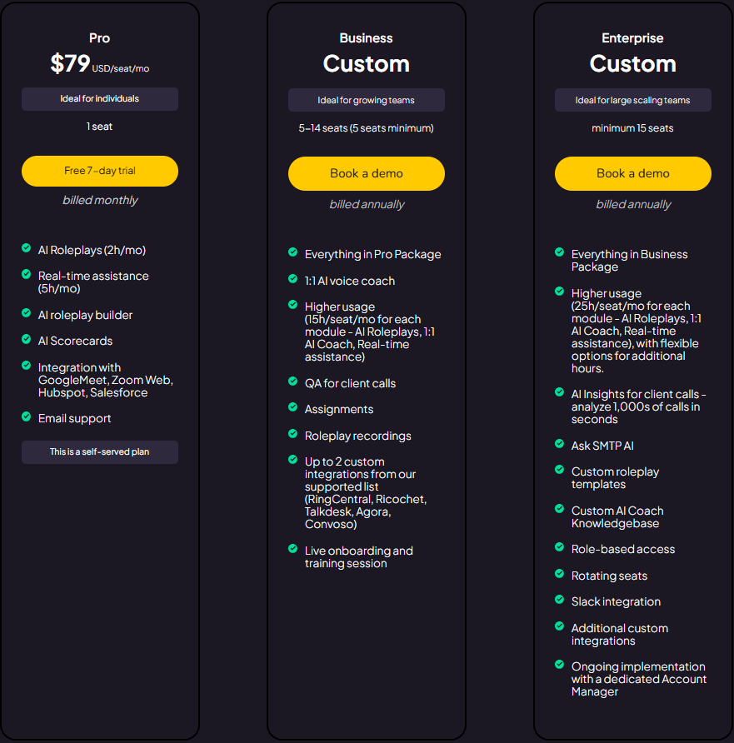Click checkmark icon beside Ask SMTP AI
Screen dimensions: 734x743
click(x=560, y=444)
